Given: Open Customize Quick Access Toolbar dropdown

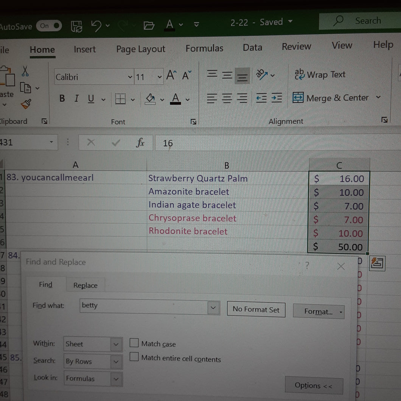Looking at the screenshot, I should (x=196, y=25).
